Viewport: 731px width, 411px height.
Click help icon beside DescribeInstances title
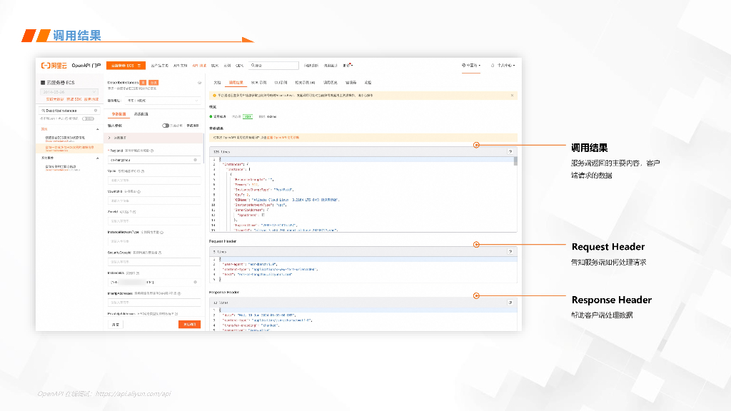[199, 83]
